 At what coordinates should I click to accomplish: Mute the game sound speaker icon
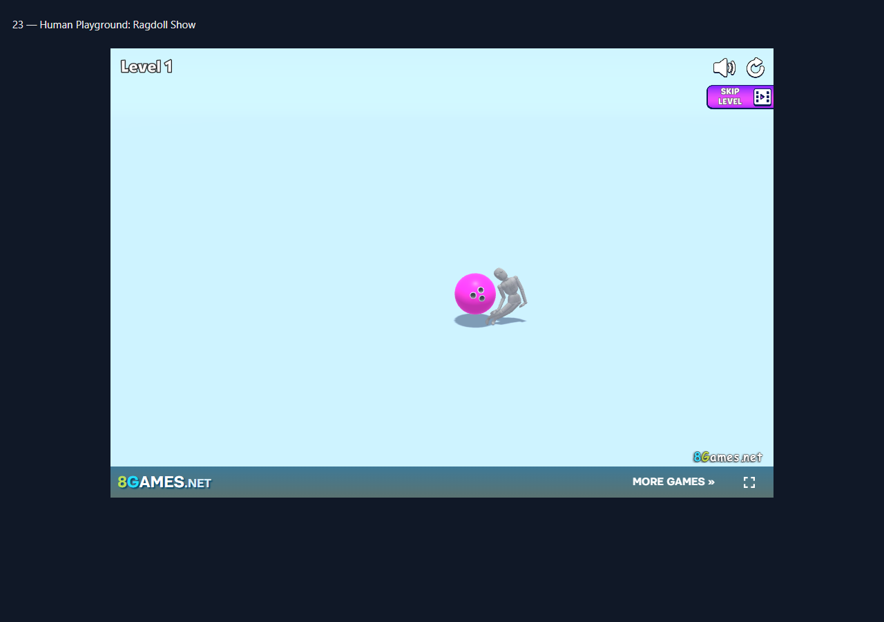[x=724, y=68]
